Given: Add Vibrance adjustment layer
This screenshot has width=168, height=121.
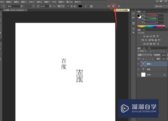Looking at the screenshot, I should pos(158,36).
